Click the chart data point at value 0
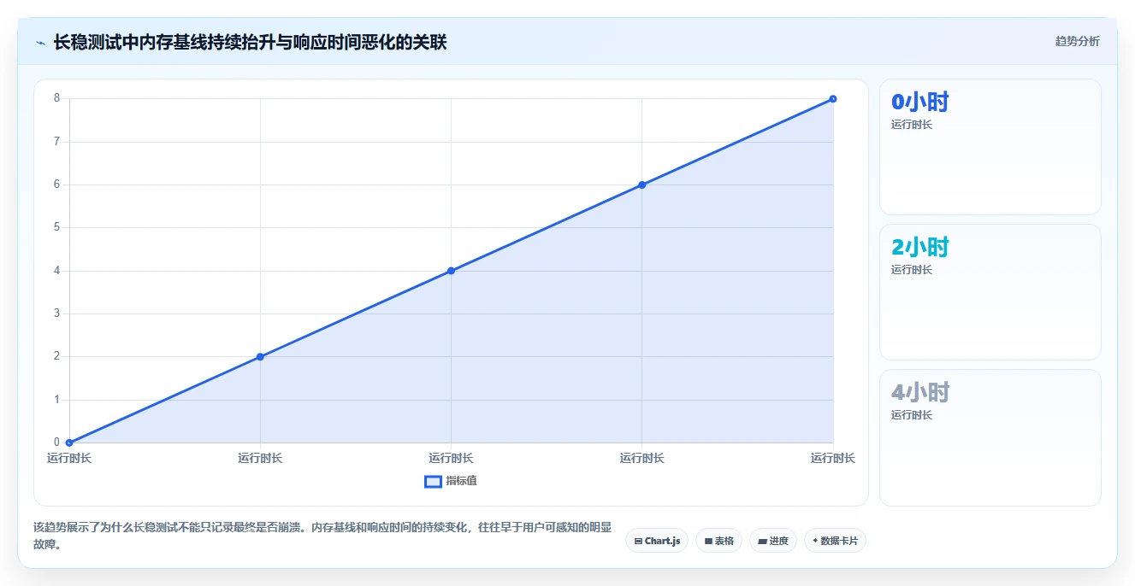 [69, 442]
